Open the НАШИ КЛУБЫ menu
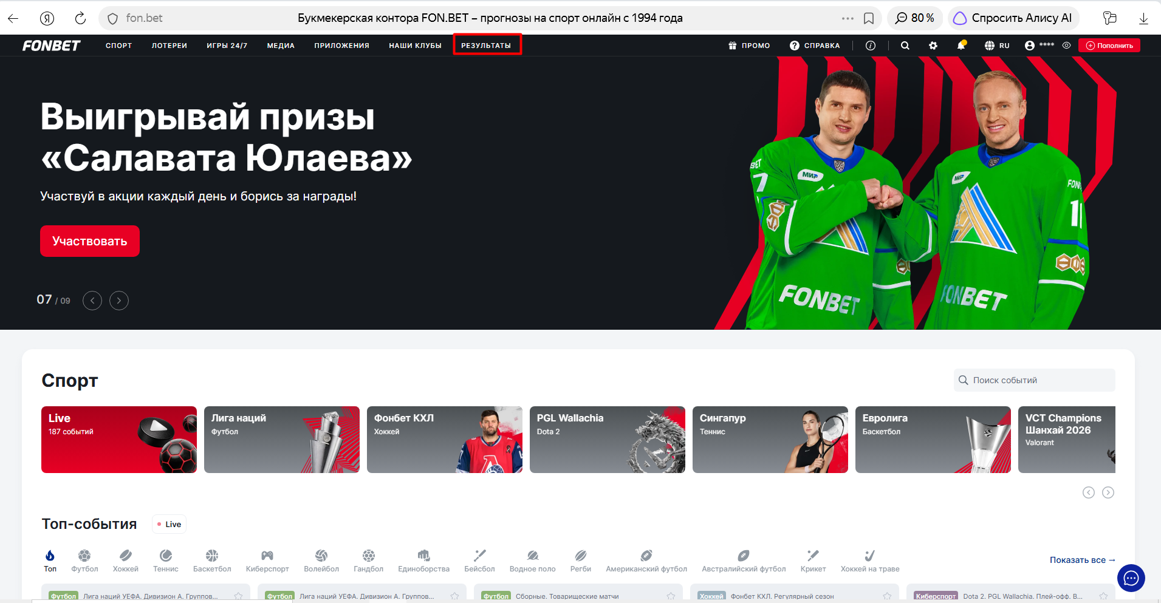 click(416, 46)
